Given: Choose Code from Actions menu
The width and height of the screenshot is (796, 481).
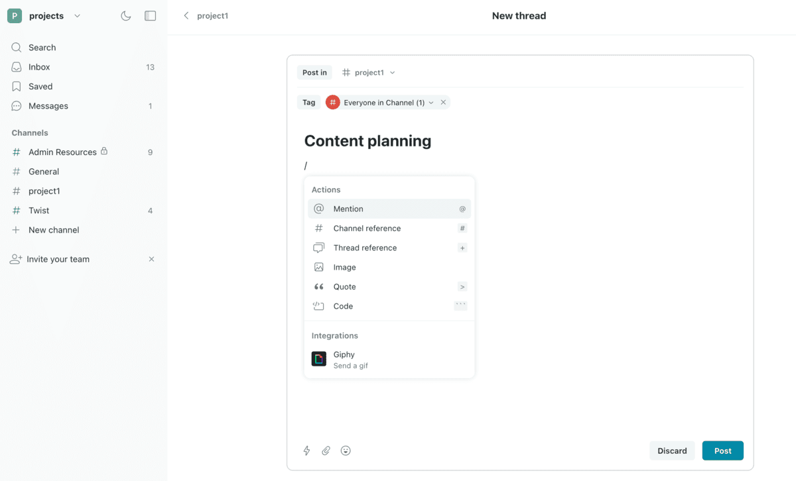Looking at the screenshot, I should click(389, 306).
